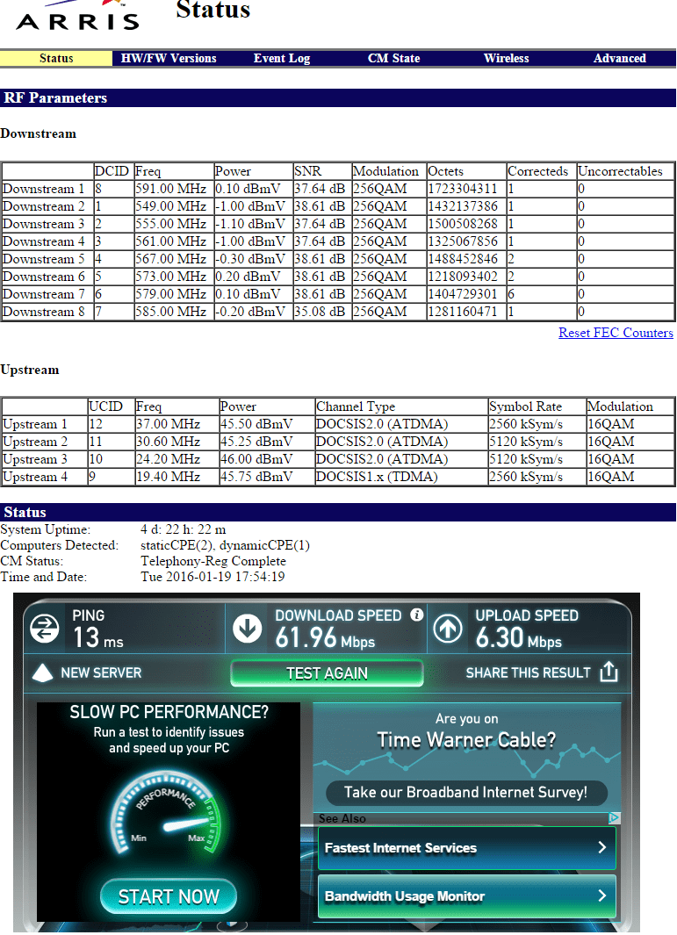Click the Reset FEC Counters link

[x=616, y=333]
